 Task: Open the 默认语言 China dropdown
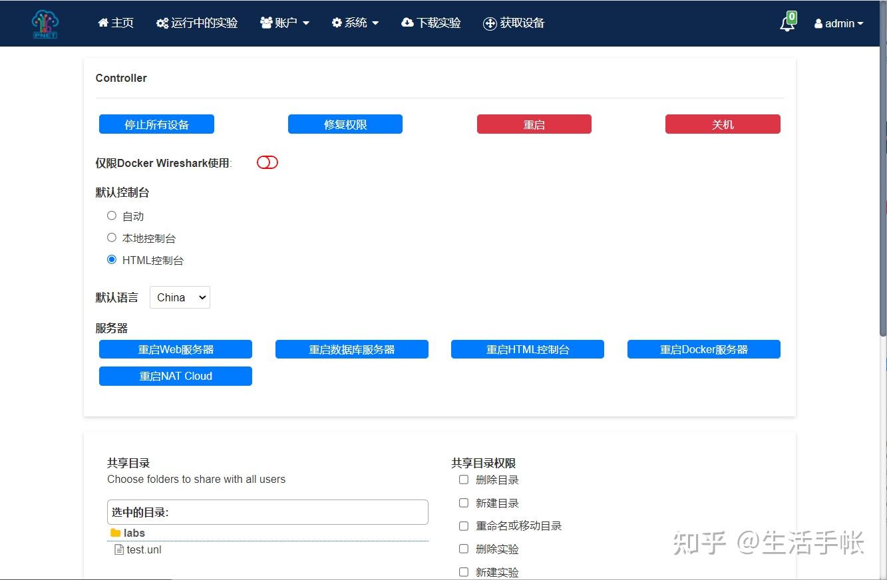179,297
